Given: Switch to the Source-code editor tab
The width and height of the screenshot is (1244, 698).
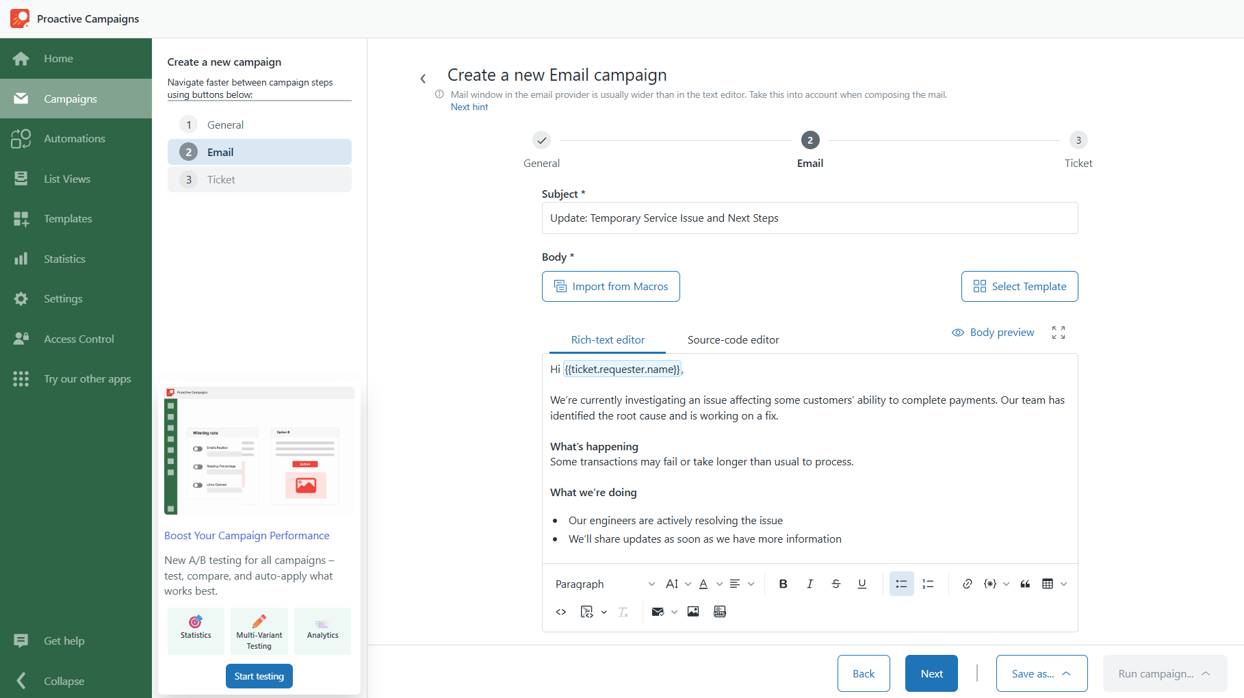Looking at the screenshot, I should 733,339.
